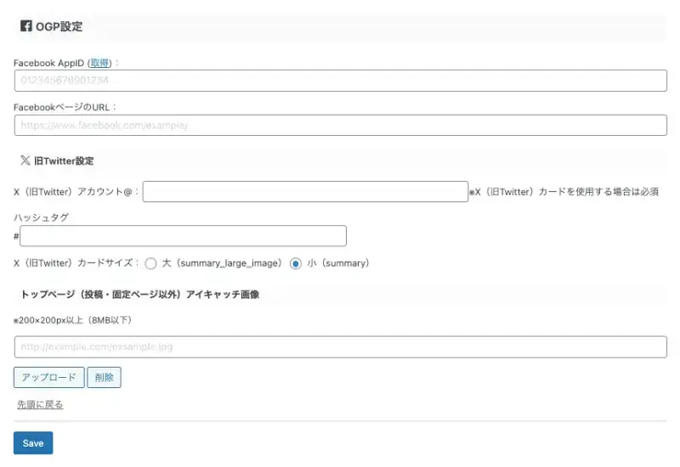Screen dimensions: 680x467
Task: Click the 旧Twitter設定 heading text
Action: (64, 160)
